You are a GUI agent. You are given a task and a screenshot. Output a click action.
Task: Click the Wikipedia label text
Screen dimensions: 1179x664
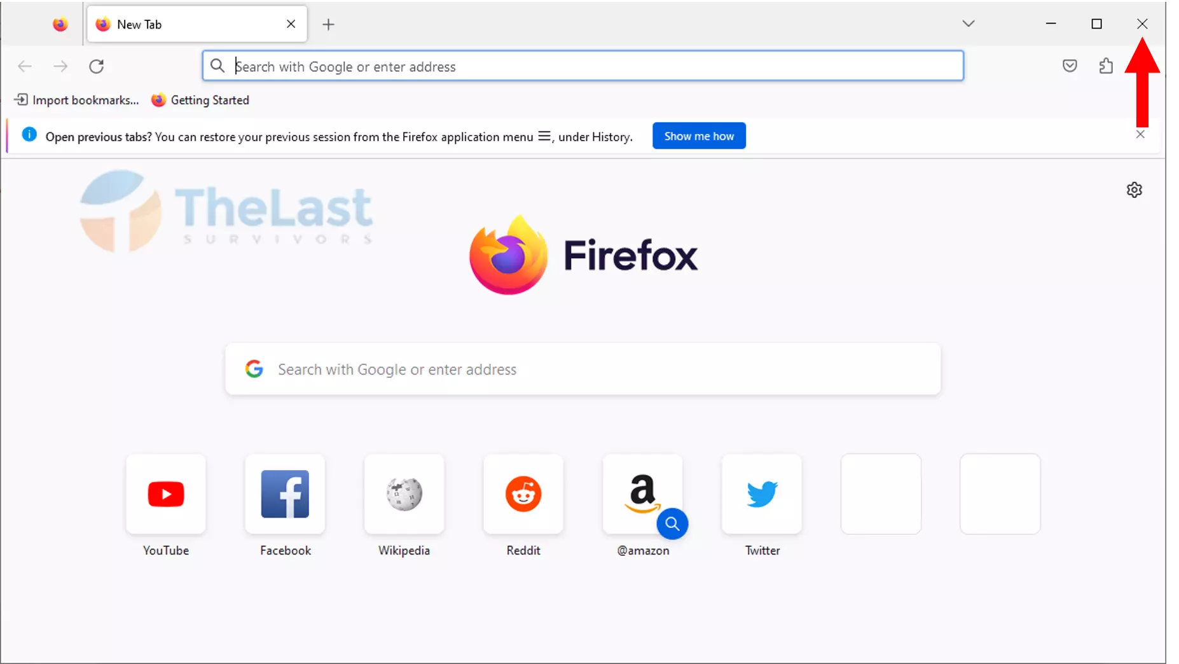click(404, 550)
